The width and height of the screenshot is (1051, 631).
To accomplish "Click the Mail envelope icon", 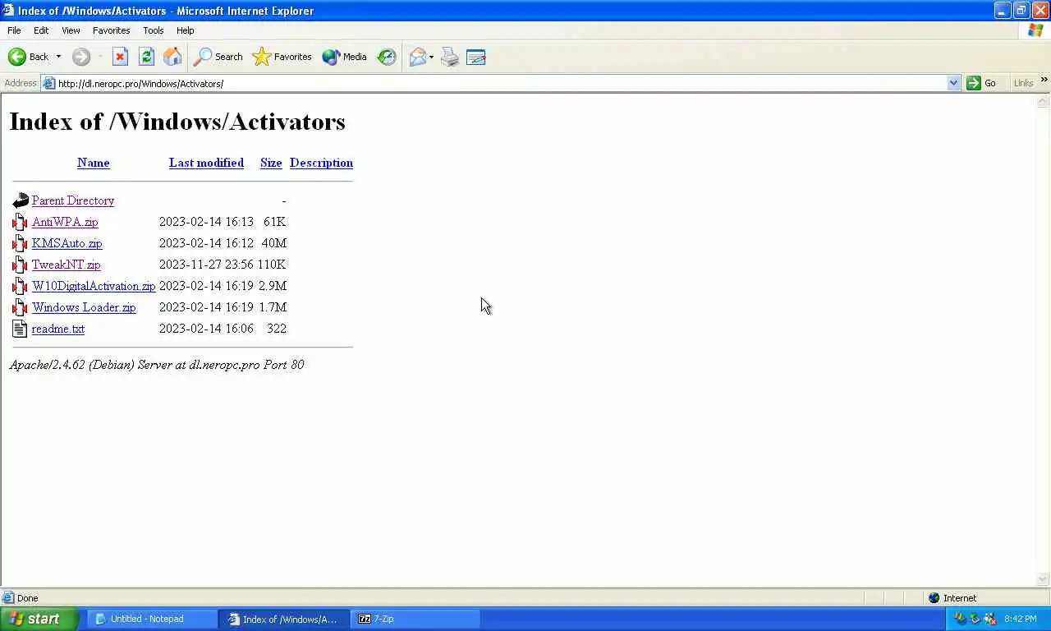I will [417, 57].
